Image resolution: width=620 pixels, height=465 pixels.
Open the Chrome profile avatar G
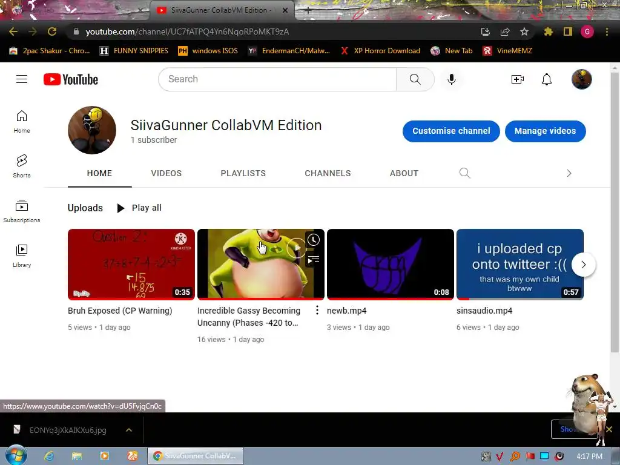(x=587, y=31)
